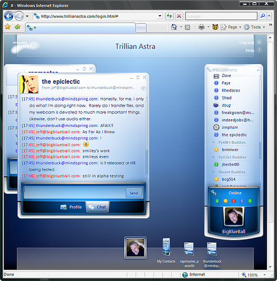
Task: Open the Print options dropdown arrow
Action: pyautogui.click(x=208, y=27)
